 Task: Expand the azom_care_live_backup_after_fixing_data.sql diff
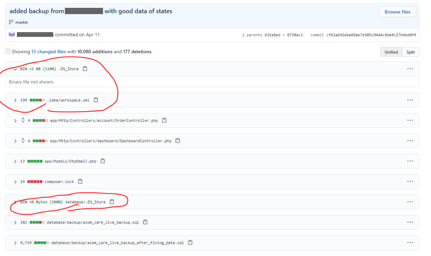pos(15,243)
